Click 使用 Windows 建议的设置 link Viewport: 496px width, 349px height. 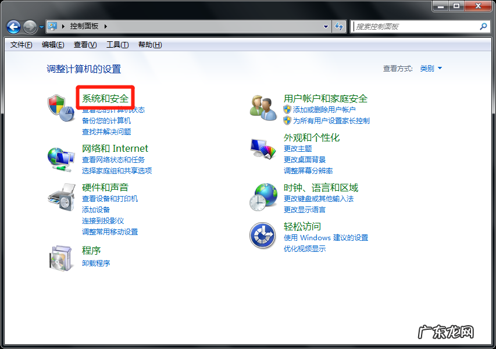[x=326, y=238]
